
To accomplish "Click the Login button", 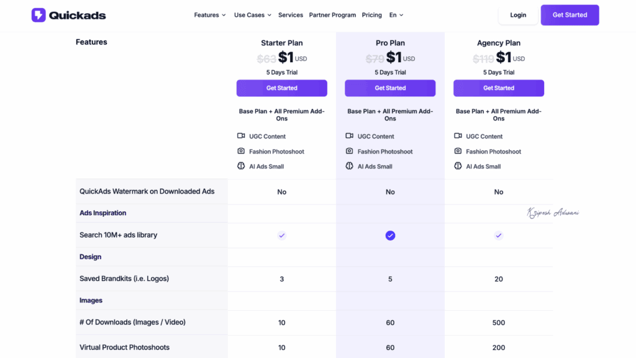I will click(x=517, y=14).
